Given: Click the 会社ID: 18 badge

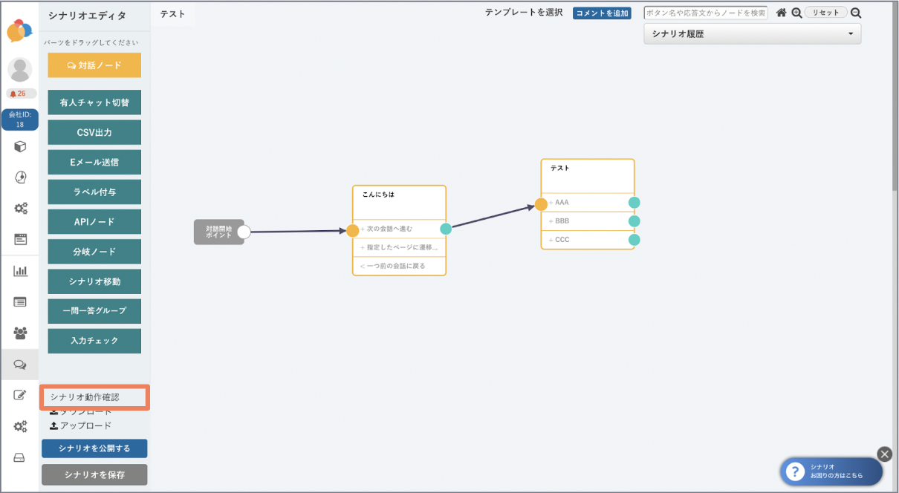Looking at the screenshot, I should [20, 120].
